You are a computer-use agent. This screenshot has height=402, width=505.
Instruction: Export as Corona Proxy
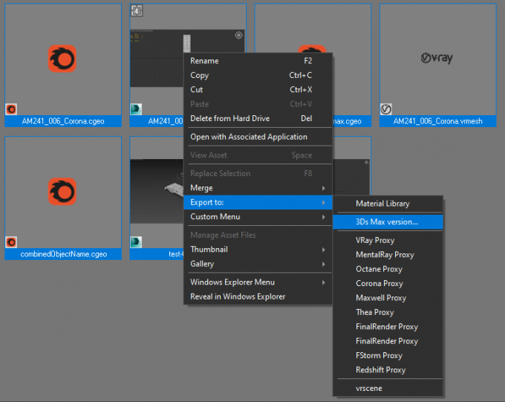(x=388, y=283)
